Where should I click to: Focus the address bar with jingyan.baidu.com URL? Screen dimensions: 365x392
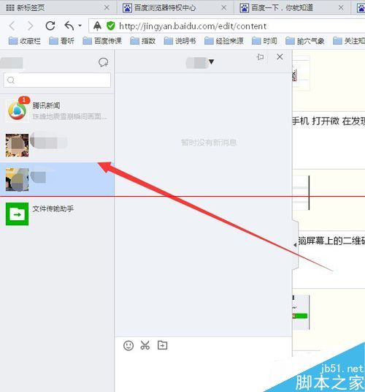[226, 26]
